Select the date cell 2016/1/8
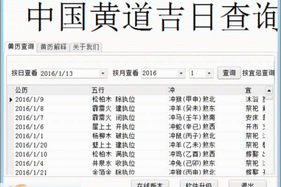The width and height of the screenshot is (281, 187). point(52,108)
